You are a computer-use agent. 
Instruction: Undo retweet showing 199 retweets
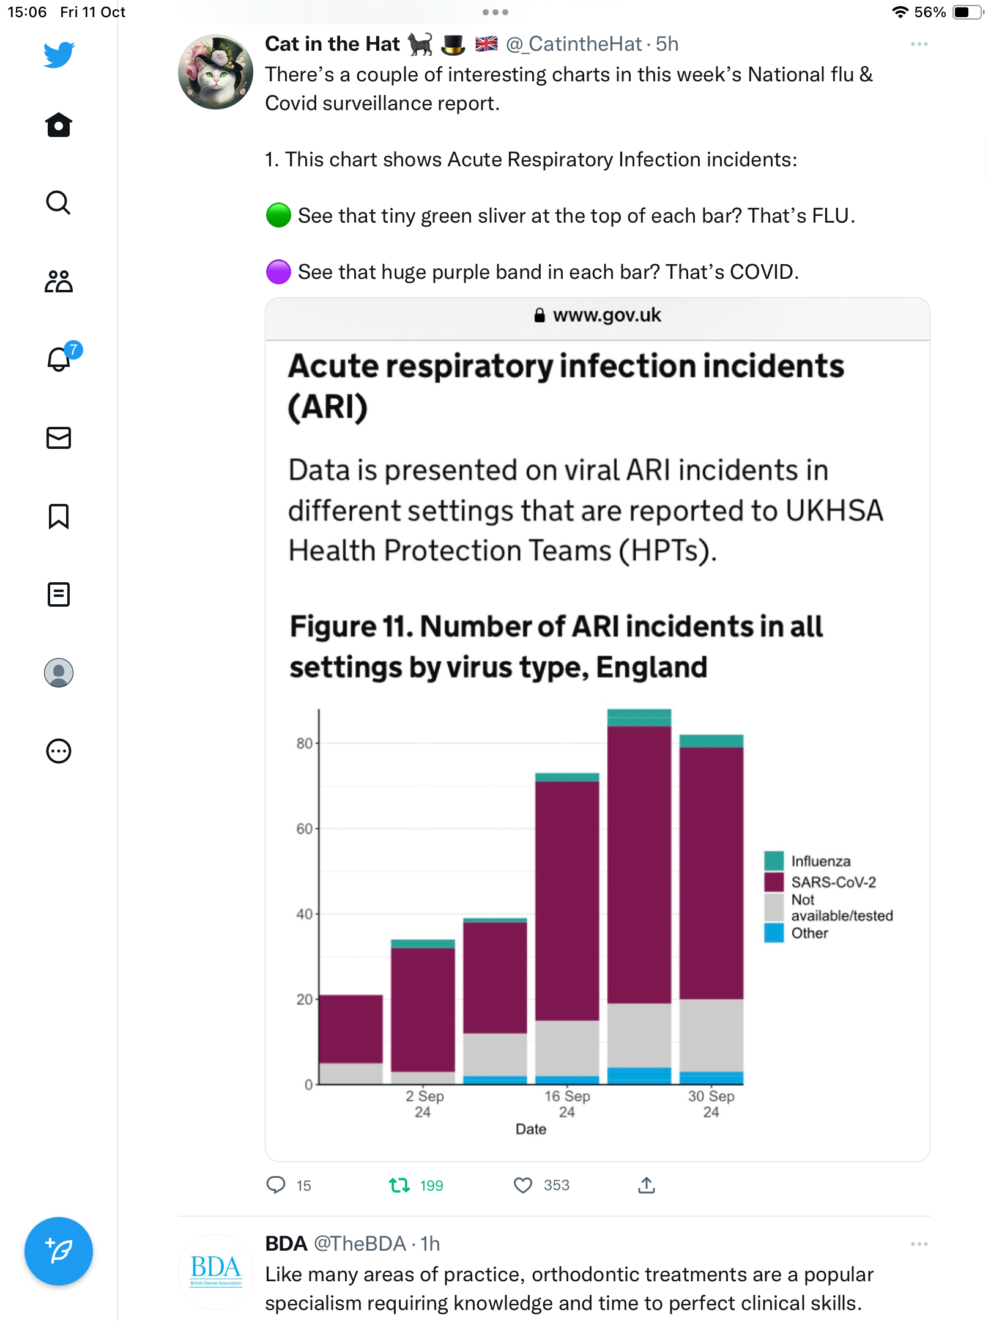click(416, 1185)
